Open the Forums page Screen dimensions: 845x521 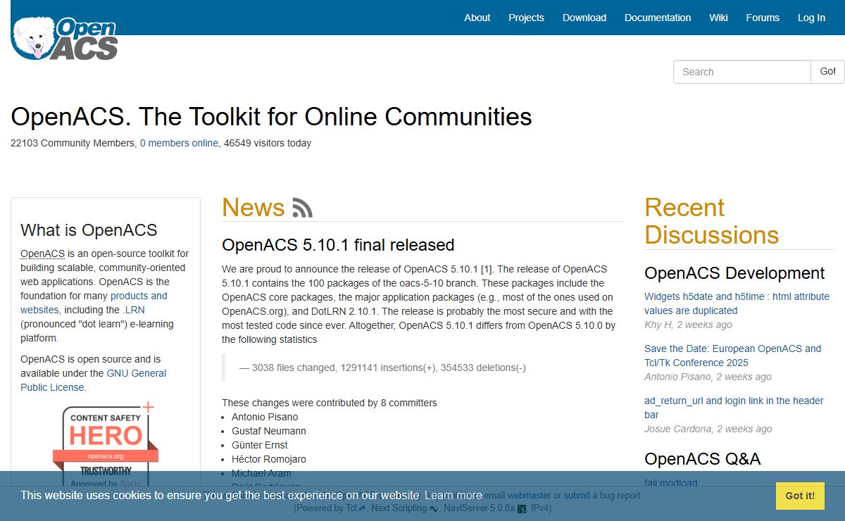(x=763, y=18)
